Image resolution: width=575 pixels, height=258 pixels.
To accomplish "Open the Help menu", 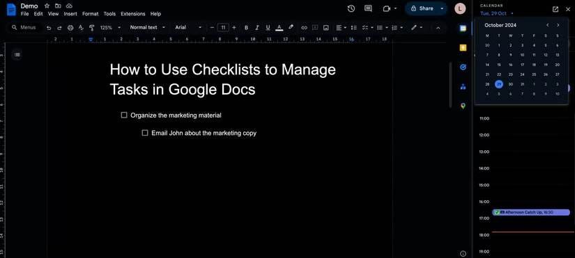I will (x=155, y=14).
